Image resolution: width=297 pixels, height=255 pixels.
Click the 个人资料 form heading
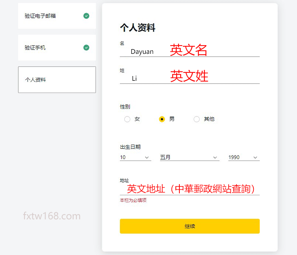coord(138,28)
